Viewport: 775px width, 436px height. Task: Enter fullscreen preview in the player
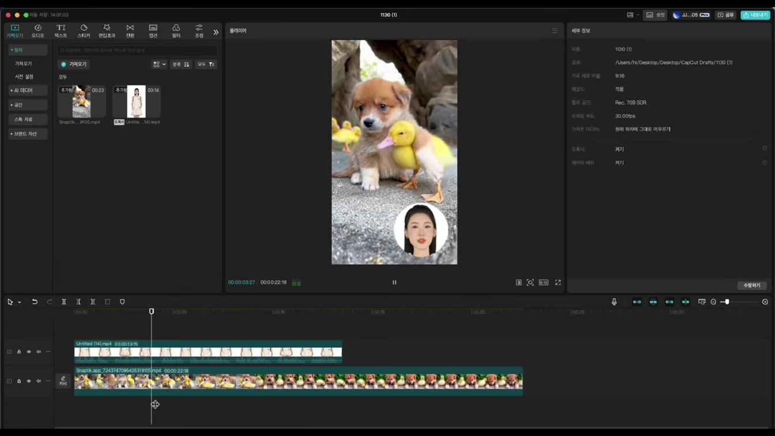(558, 283)
